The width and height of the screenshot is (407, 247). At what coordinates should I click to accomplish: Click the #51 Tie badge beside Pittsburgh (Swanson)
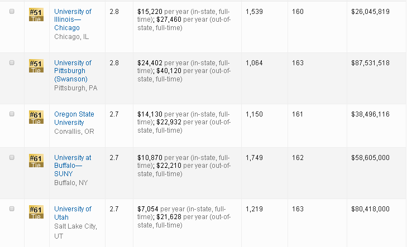[x=36, y=66]
